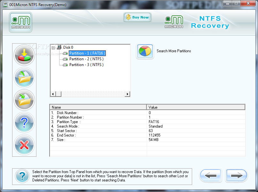Click the 54 MB size value

[x=153, y=140]
